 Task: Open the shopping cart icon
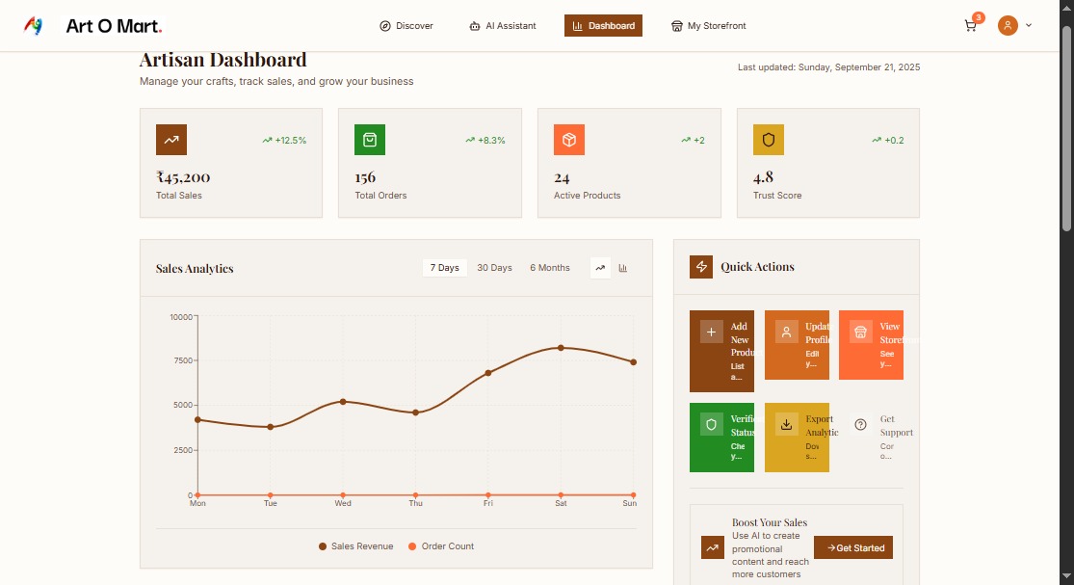pos(971,26)
